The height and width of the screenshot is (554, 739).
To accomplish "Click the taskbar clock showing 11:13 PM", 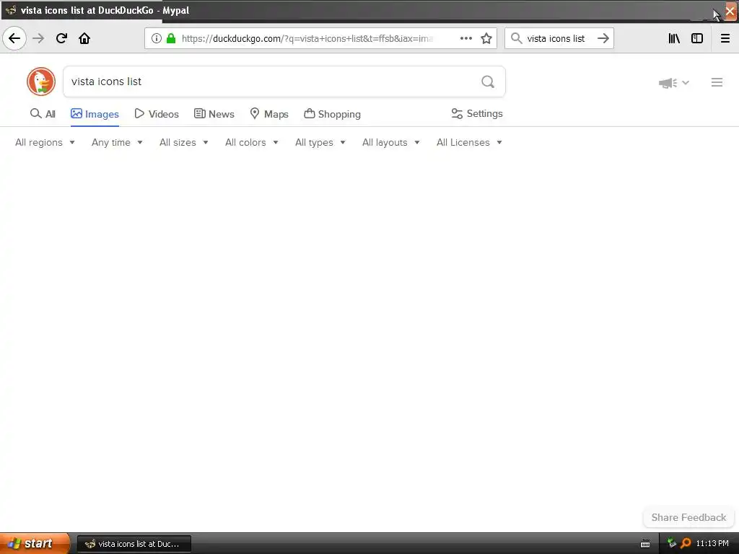I will pos(712,543).
